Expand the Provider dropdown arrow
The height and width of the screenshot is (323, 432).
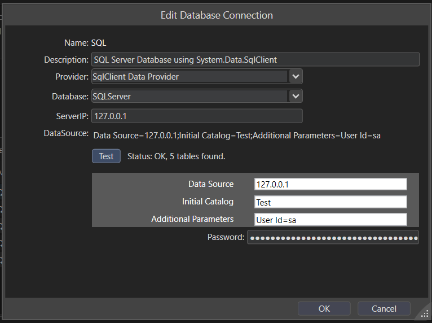point(296,76)
